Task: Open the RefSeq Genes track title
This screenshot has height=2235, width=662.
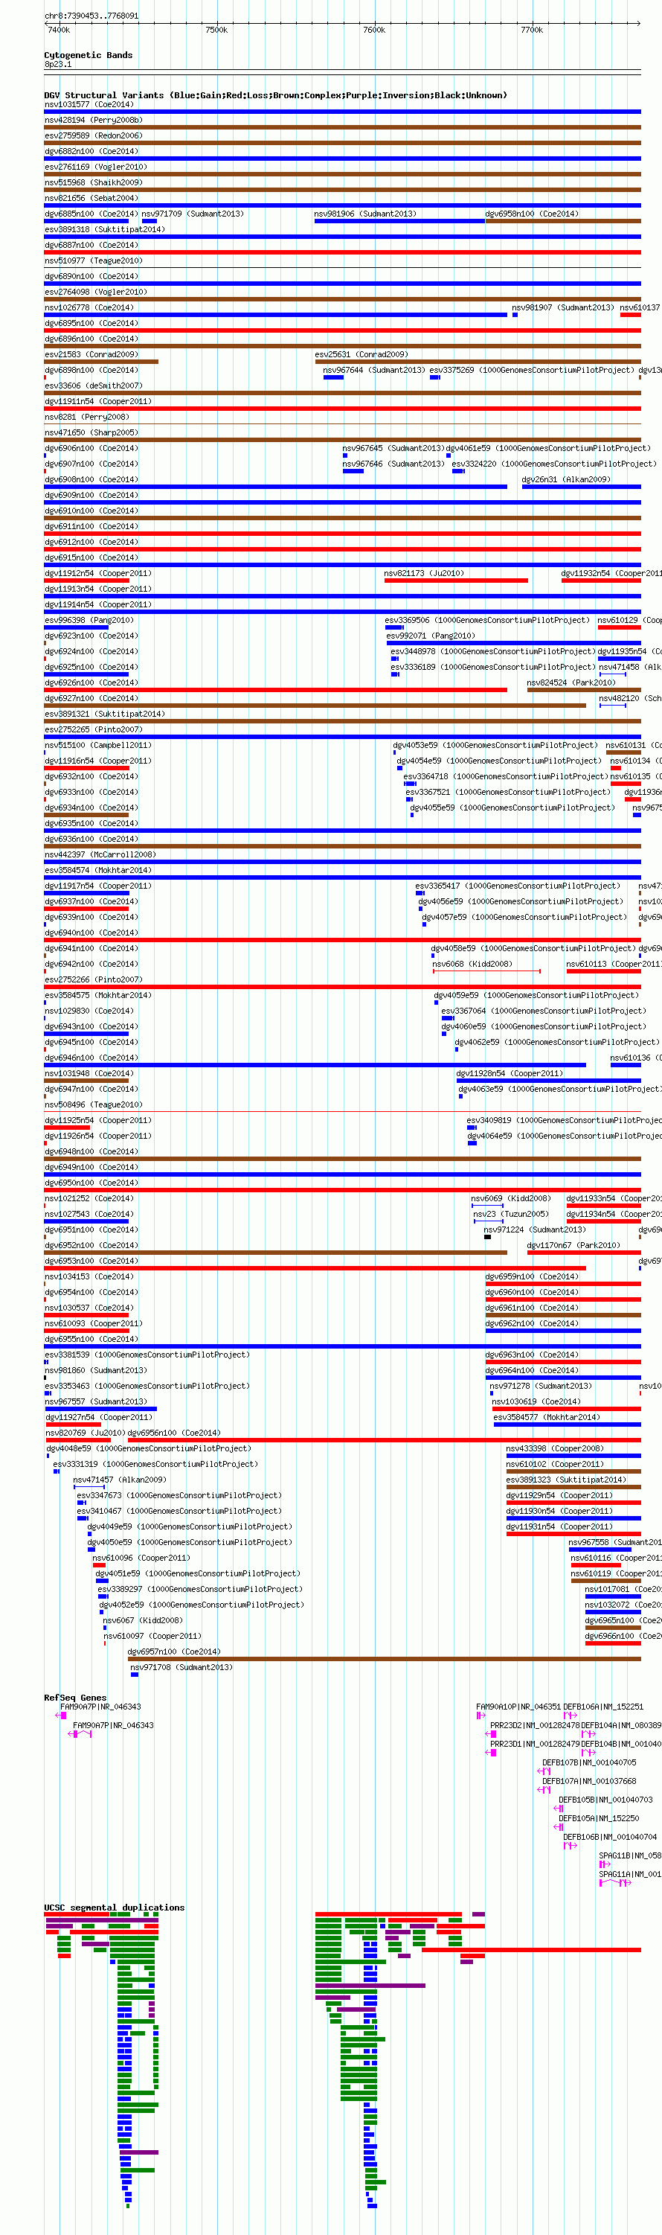Action: pos(75,1697)
